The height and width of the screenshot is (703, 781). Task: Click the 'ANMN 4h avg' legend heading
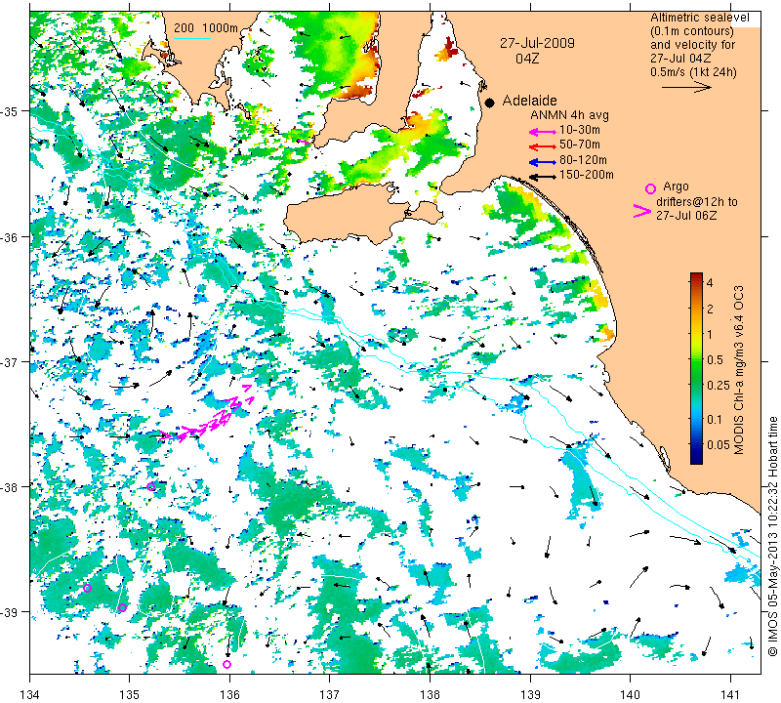click(x=569, y=115)
